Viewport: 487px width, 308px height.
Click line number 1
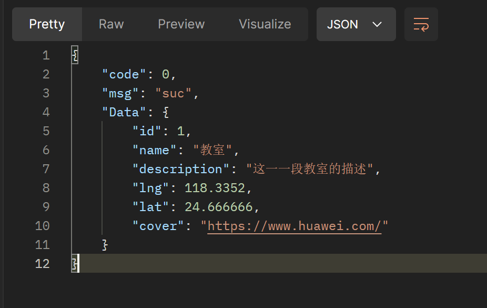(46, 55)
